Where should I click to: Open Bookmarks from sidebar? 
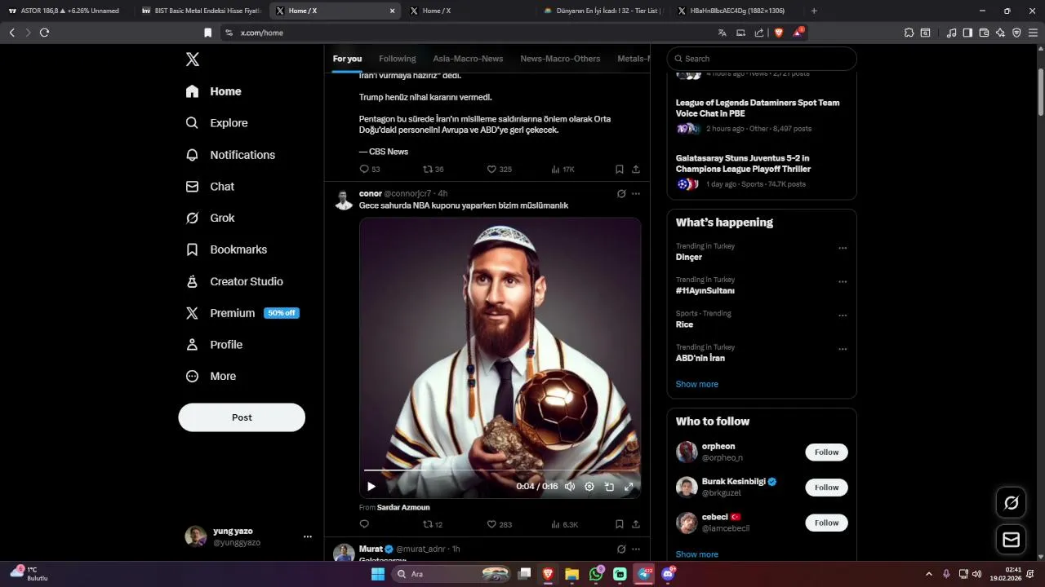[227, 249]
